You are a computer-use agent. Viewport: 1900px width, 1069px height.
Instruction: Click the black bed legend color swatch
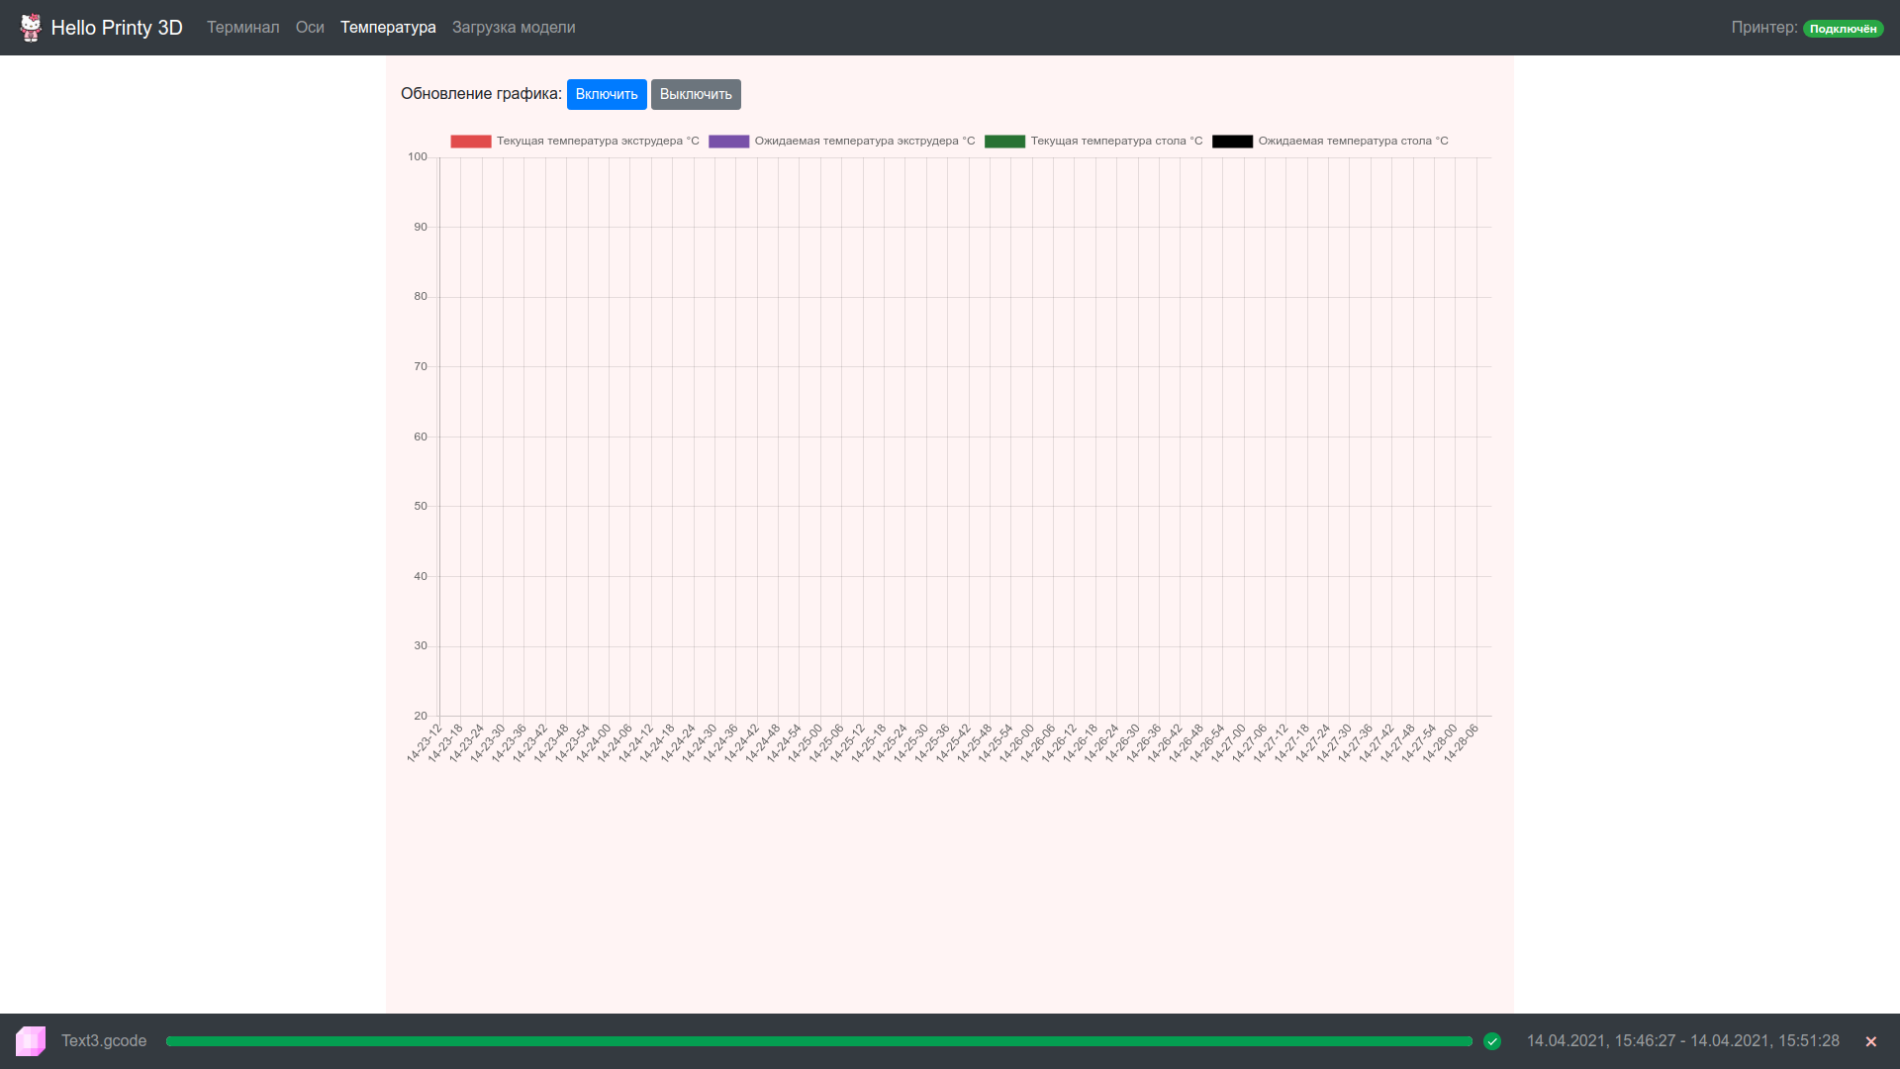coord(1232,142)
